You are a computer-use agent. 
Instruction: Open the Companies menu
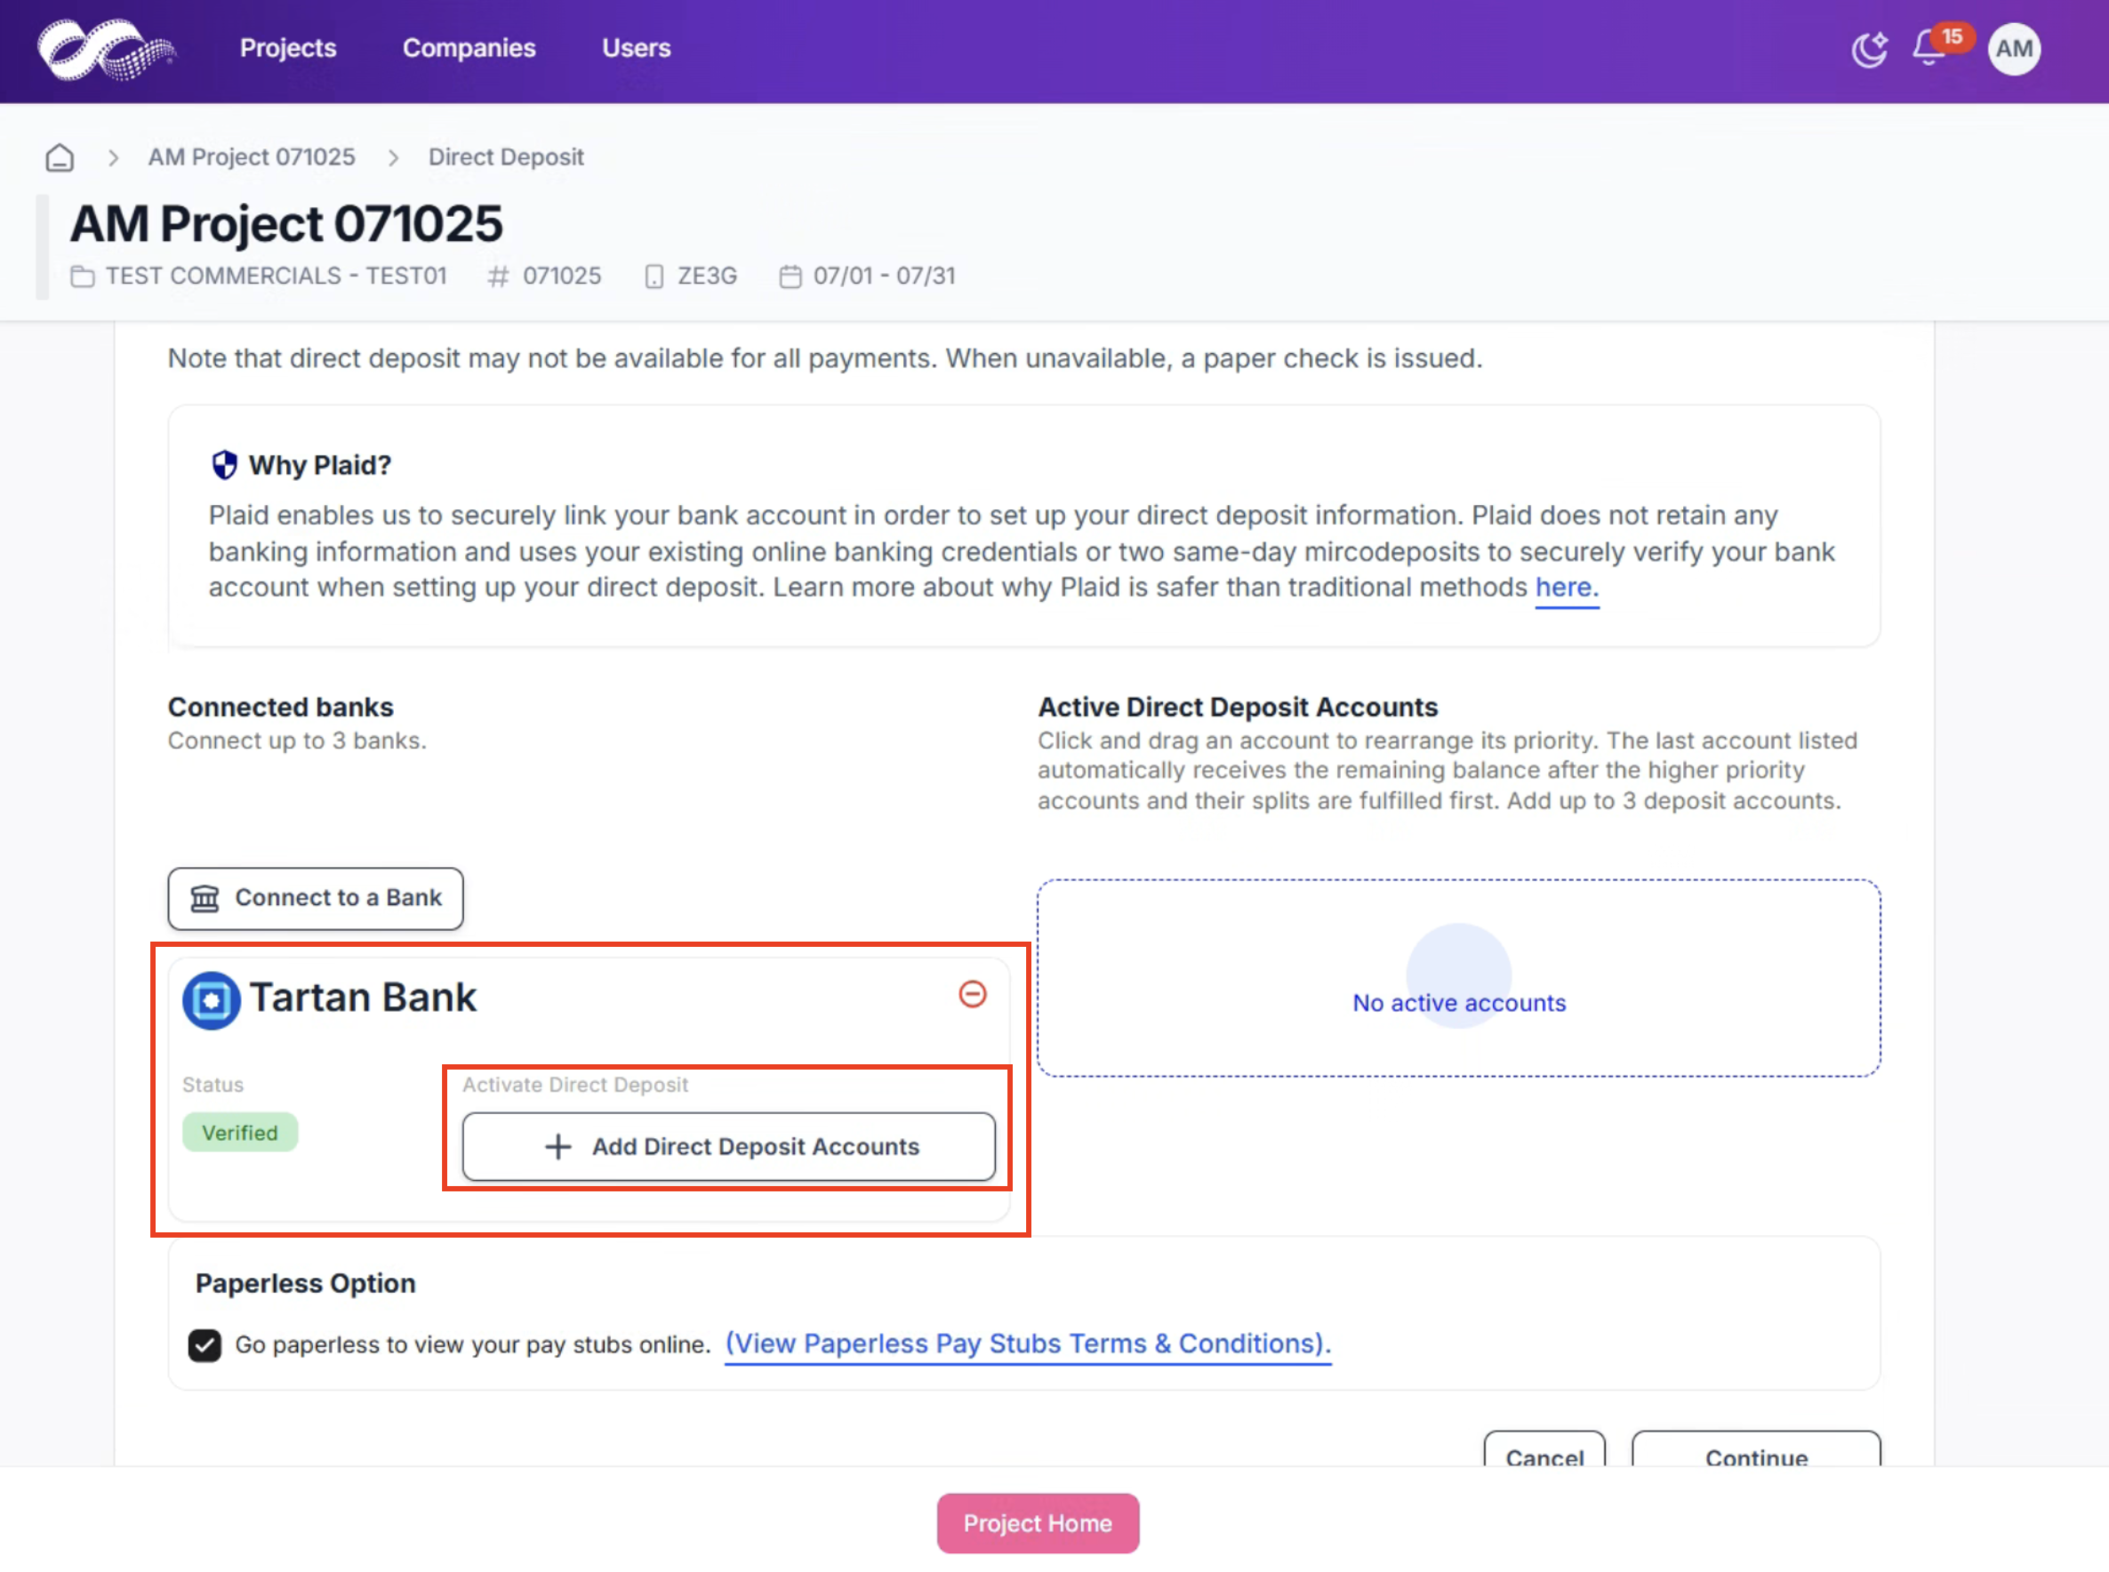point(469,48)
